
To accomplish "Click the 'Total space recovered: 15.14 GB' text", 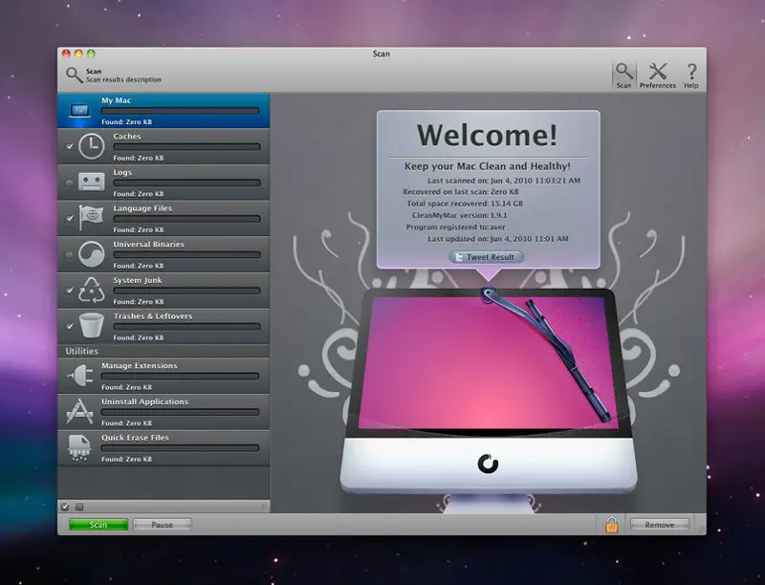I will 465,204.
